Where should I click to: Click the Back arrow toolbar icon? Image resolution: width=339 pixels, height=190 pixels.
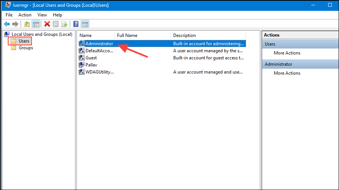pyautogui.click(x=7, y=24)
